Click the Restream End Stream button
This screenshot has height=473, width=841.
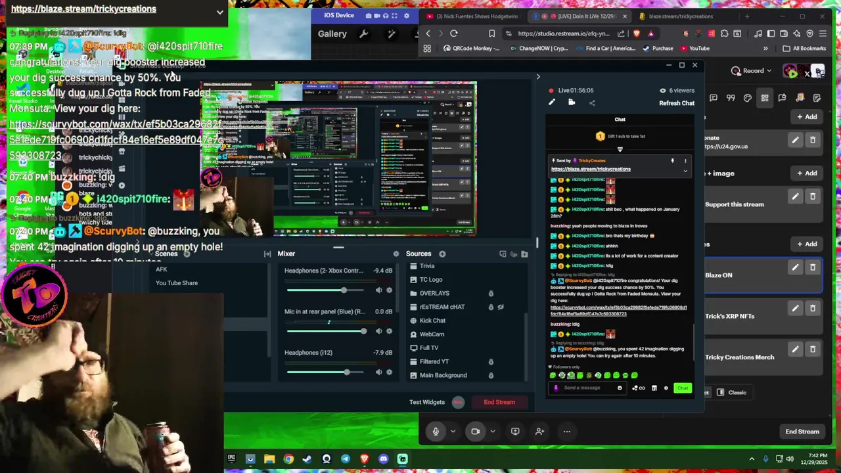click(802, 432)
